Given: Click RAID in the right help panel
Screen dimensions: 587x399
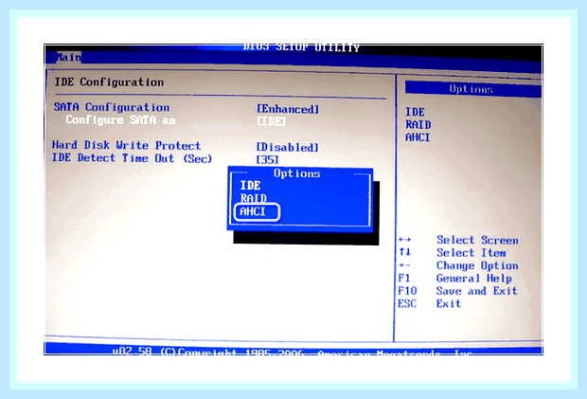Looking at the screenshot, I should pos(418,124).
